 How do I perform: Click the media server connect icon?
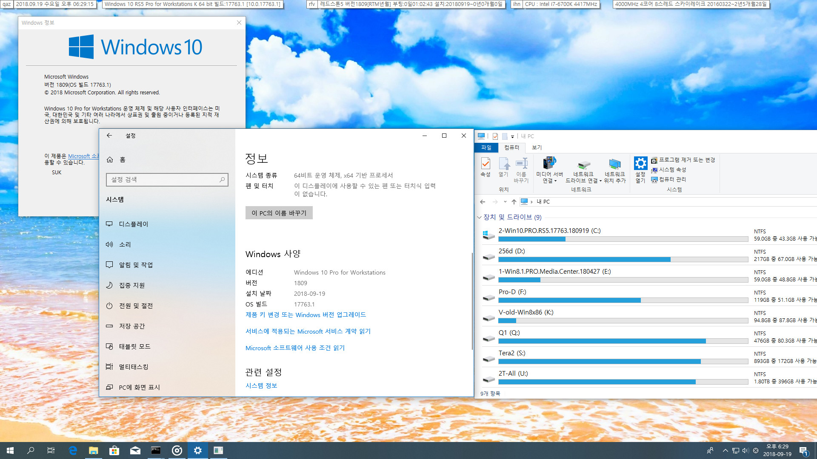(x=549, y=163)
